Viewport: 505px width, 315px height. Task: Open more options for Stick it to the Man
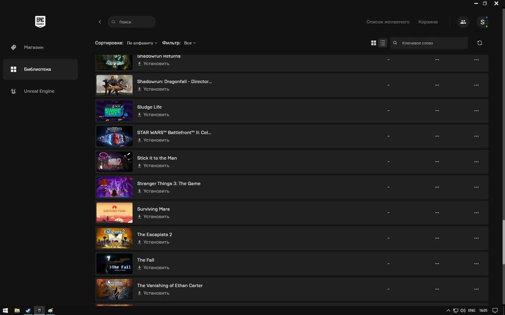[x=476, y=162]
